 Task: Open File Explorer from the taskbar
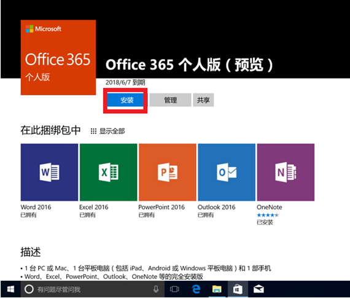pyautogui.click(x=217, y=289)
